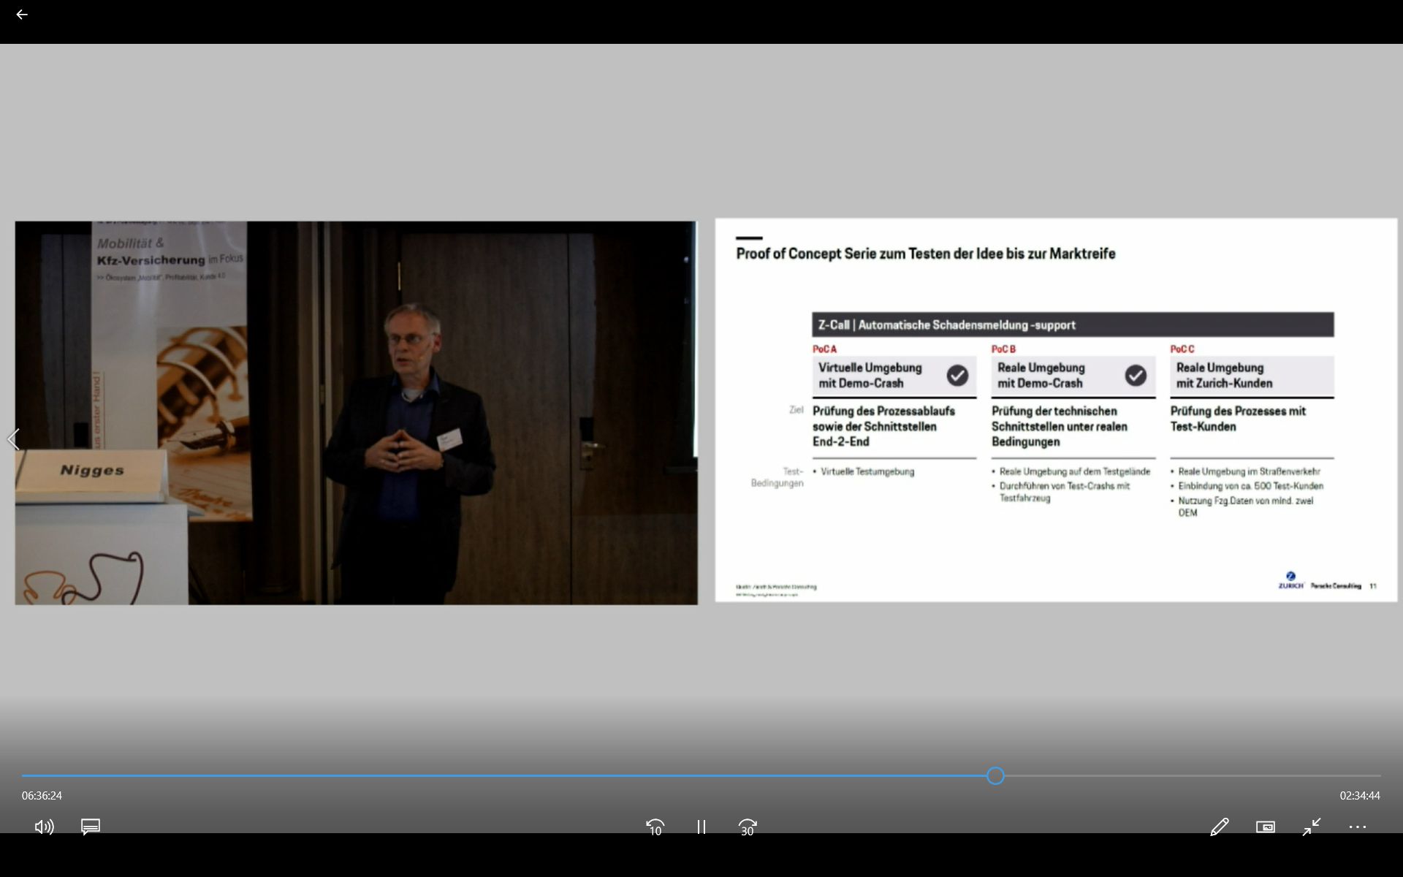This screenshot has width=1403, height=877.
Task: Click the elapsed time 06:36:24
Action: coord(42,795)
